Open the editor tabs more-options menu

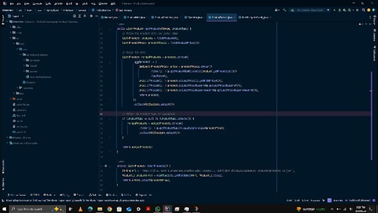click(370, 17)
